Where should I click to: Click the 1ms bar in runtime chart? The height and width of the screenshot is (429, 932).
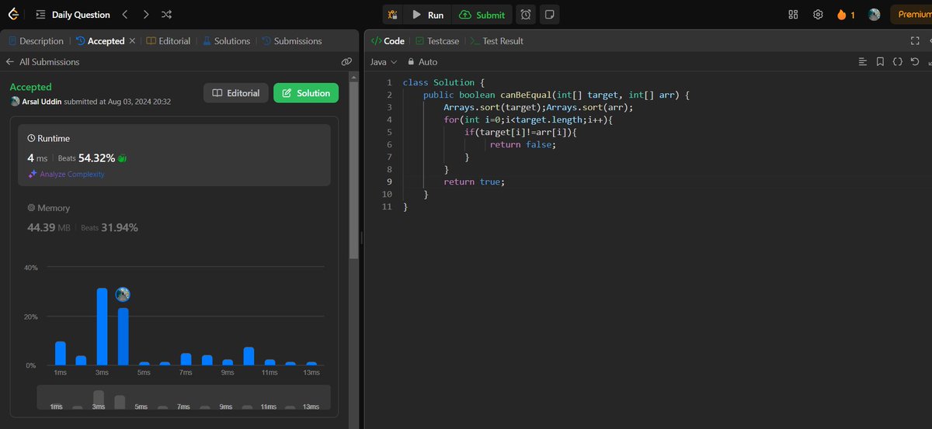coord(60,353)
